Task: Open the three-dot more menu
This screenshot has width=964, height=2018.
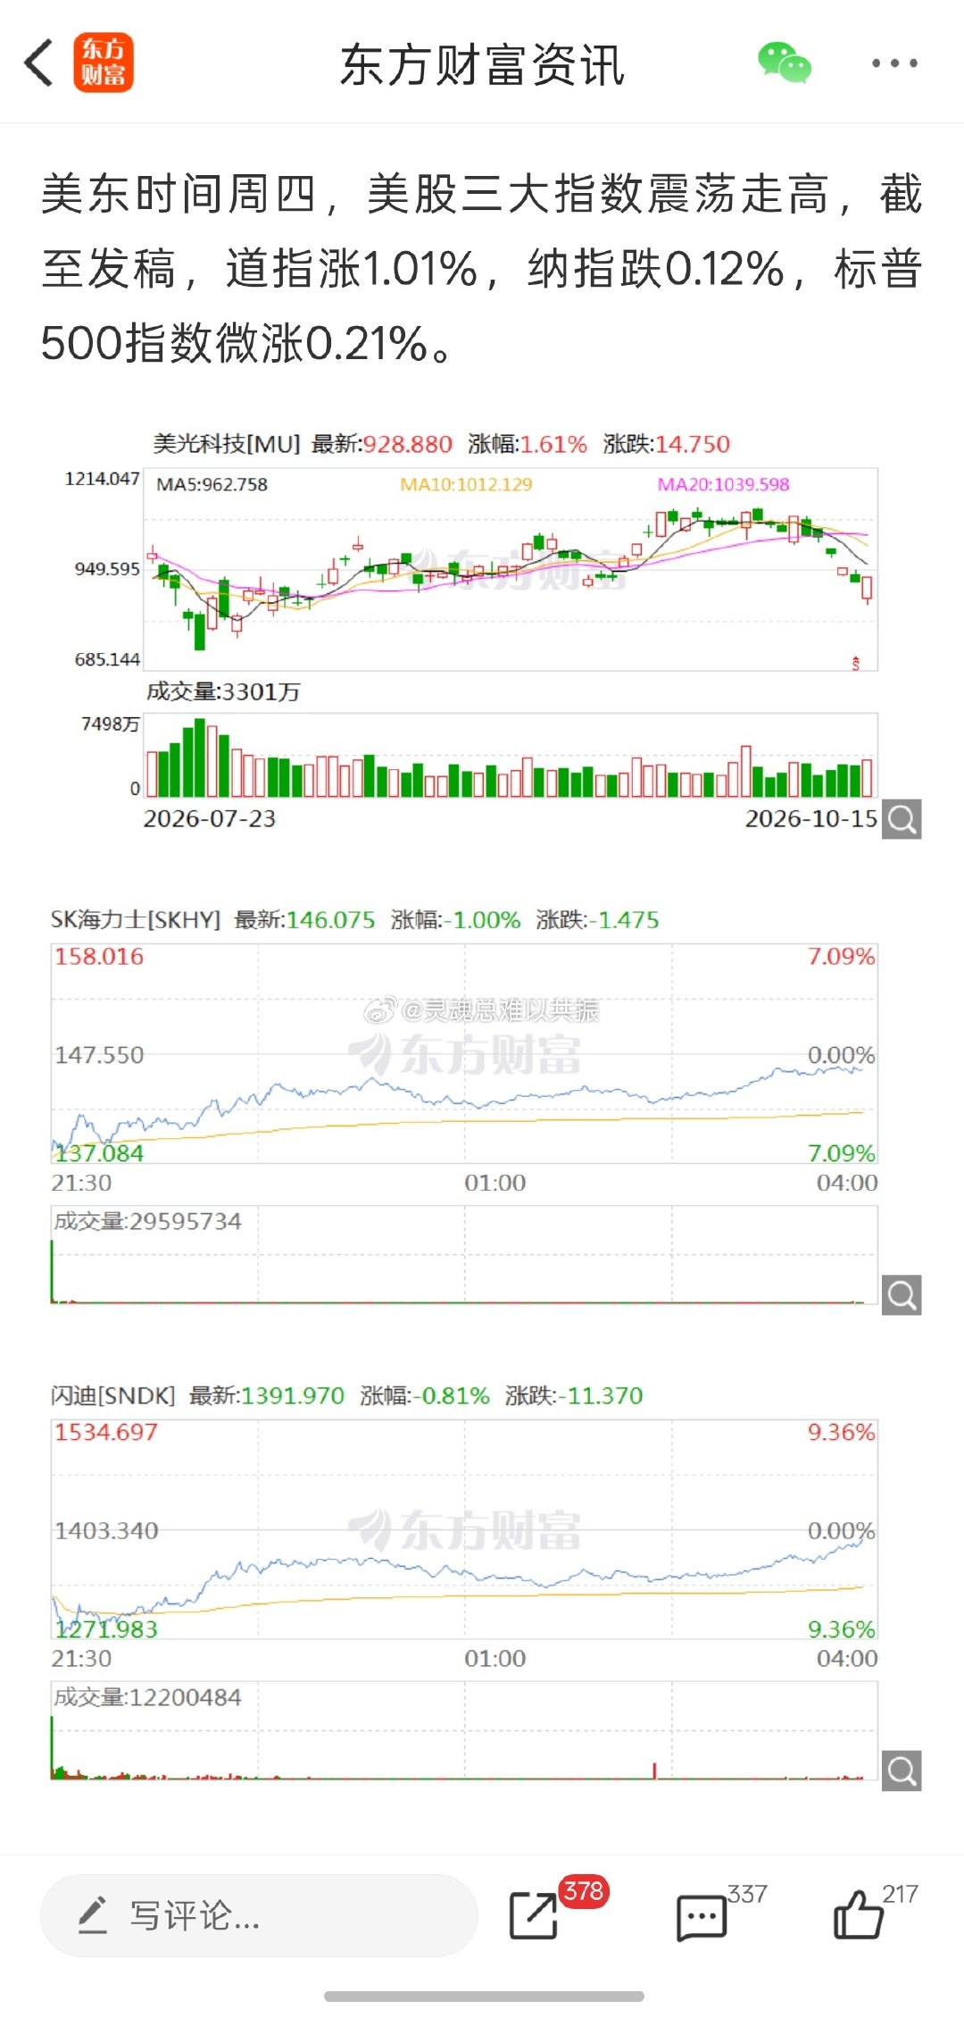Action: (894, 63)
